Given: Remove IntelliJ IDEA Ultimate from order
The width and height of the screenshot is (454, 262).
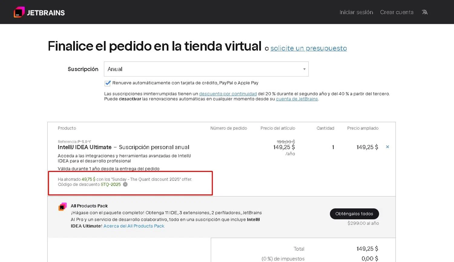Looking at the screenshot, I should pyautogui.click(x=387, y=147).
